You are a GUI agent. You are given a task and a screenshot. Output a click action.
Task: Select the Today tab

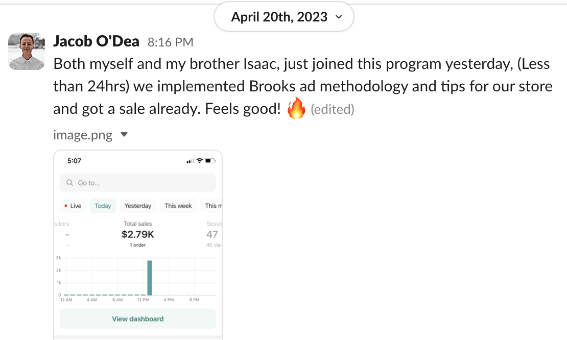[103, 206]
